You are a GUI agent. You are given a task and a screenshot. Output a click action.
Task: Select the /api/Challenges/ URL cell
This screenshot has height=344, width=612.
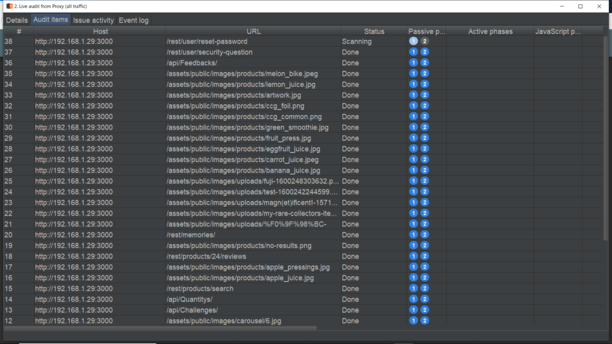click(x=253, y=310)
